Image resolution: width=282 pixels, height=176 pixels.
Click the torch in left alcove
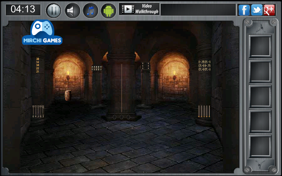(x=68, y=75)
